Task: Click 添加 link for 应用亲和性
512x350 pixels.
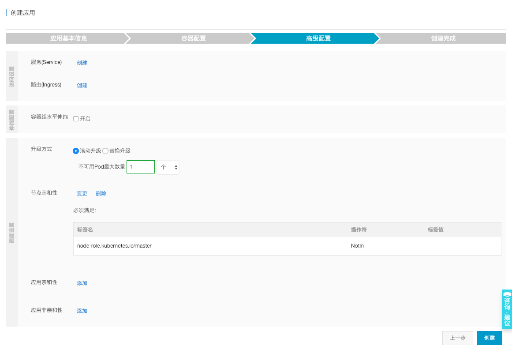Action: point(82,283)
